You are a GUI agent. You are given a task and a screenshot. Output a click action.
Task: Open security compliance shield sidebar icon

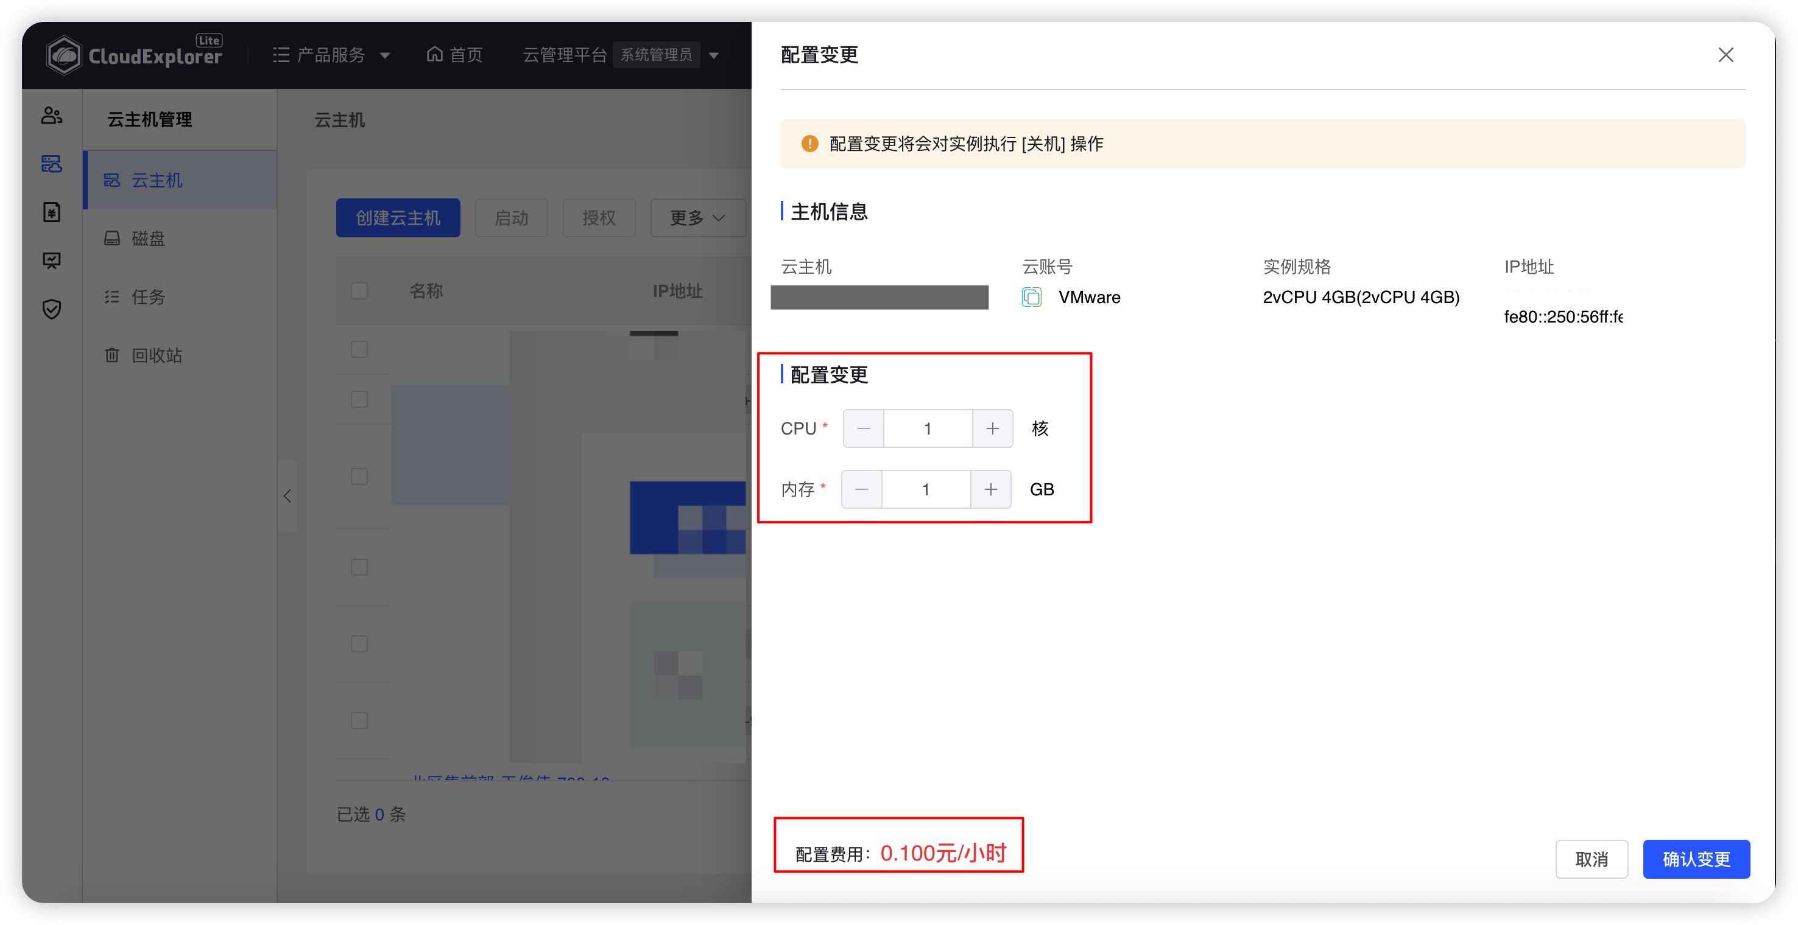tap(52, 309)
